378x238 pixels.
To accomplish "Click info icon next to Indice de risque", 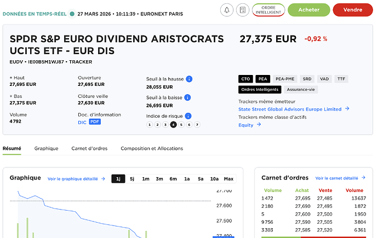I will pyautogui.click(x=188, y=116).
